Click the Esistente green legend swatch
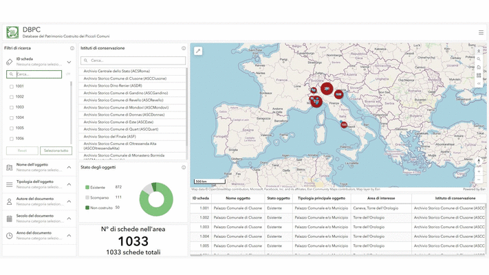The height and width of the screenshot is (275, 489). click(x=87, y=188)
